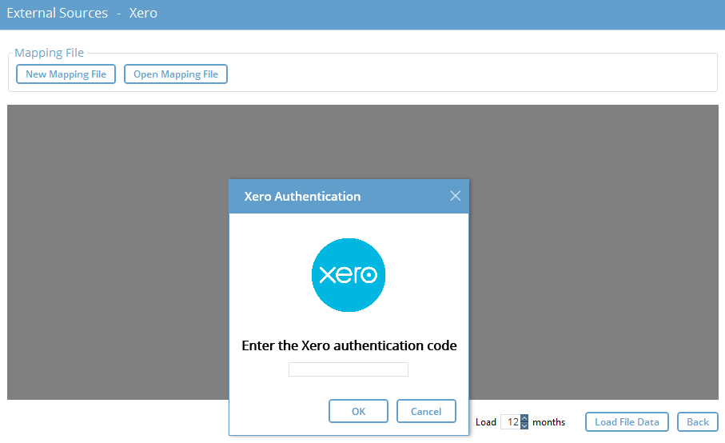Increase months with the up arrow
Screen dimensions: 725x443
pyautogui.click(x=524, y=418)
